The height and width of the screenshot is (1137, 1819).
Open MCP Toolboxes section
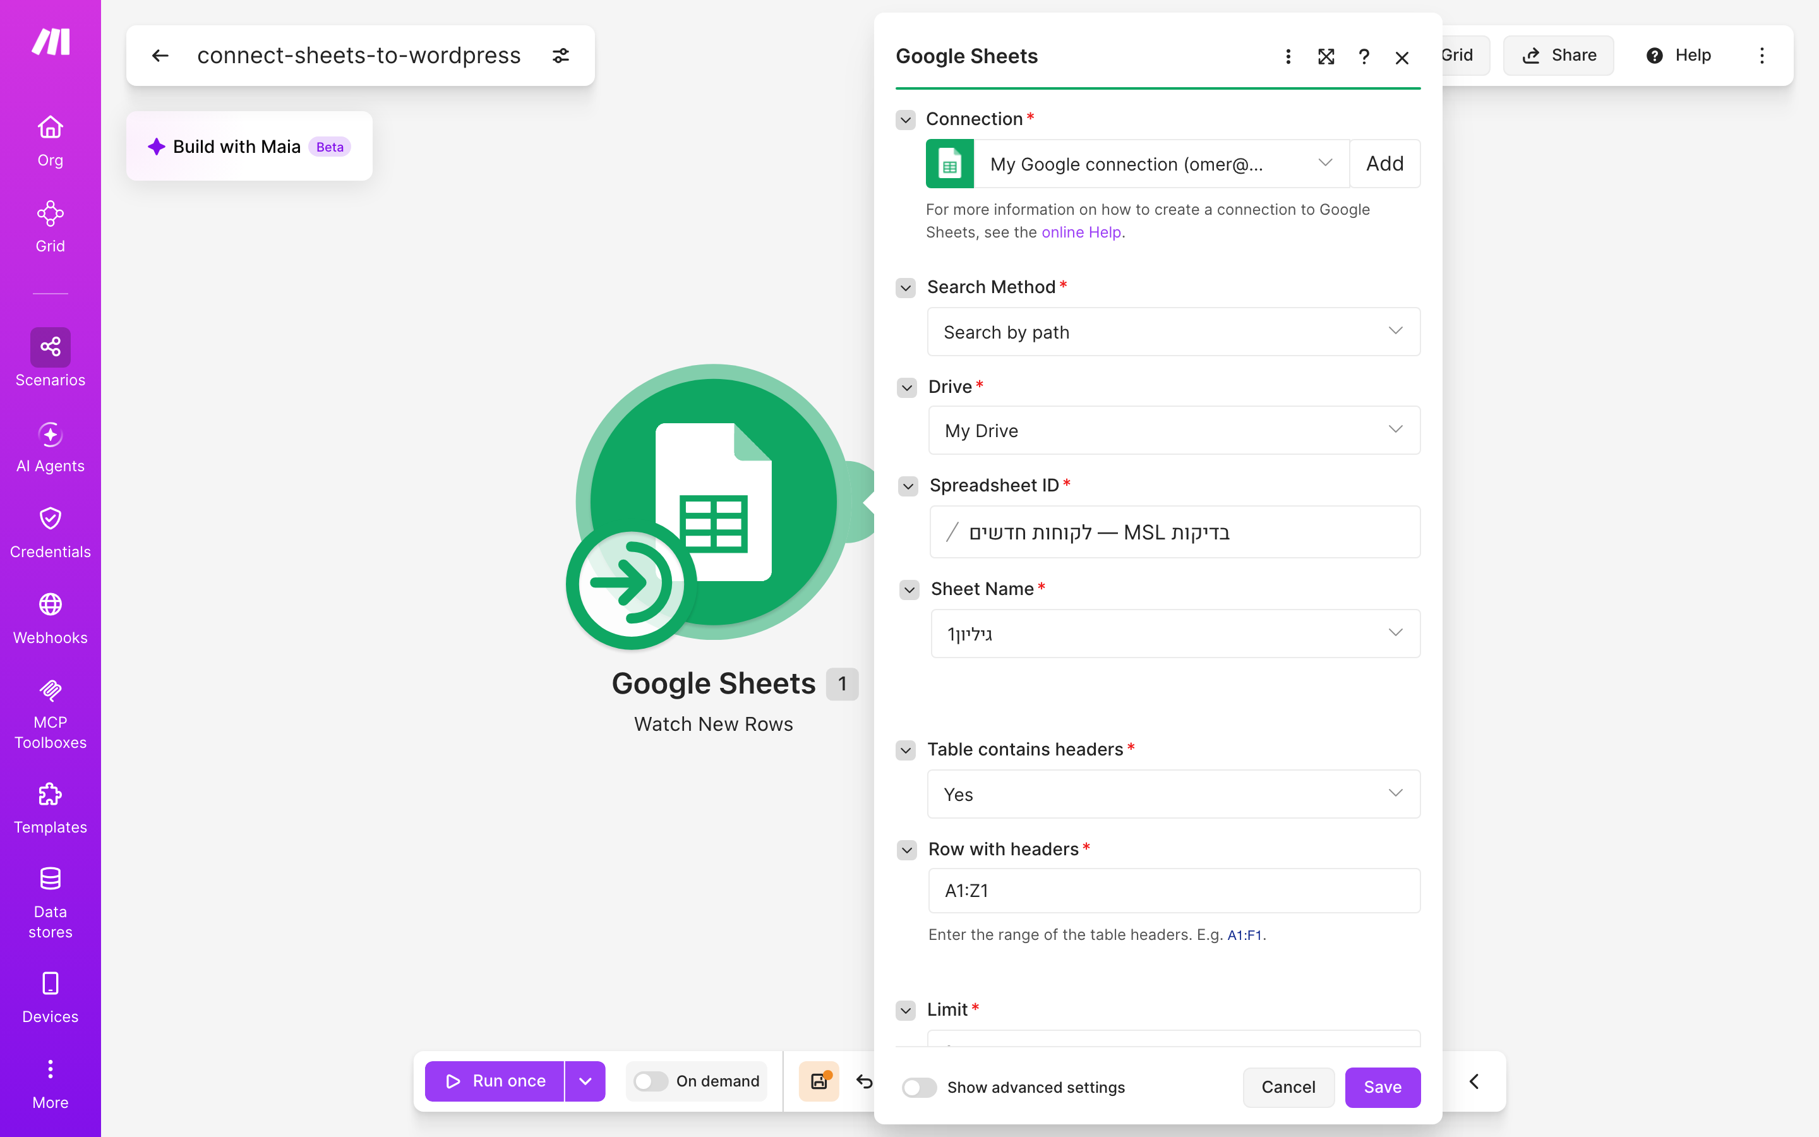51,714
